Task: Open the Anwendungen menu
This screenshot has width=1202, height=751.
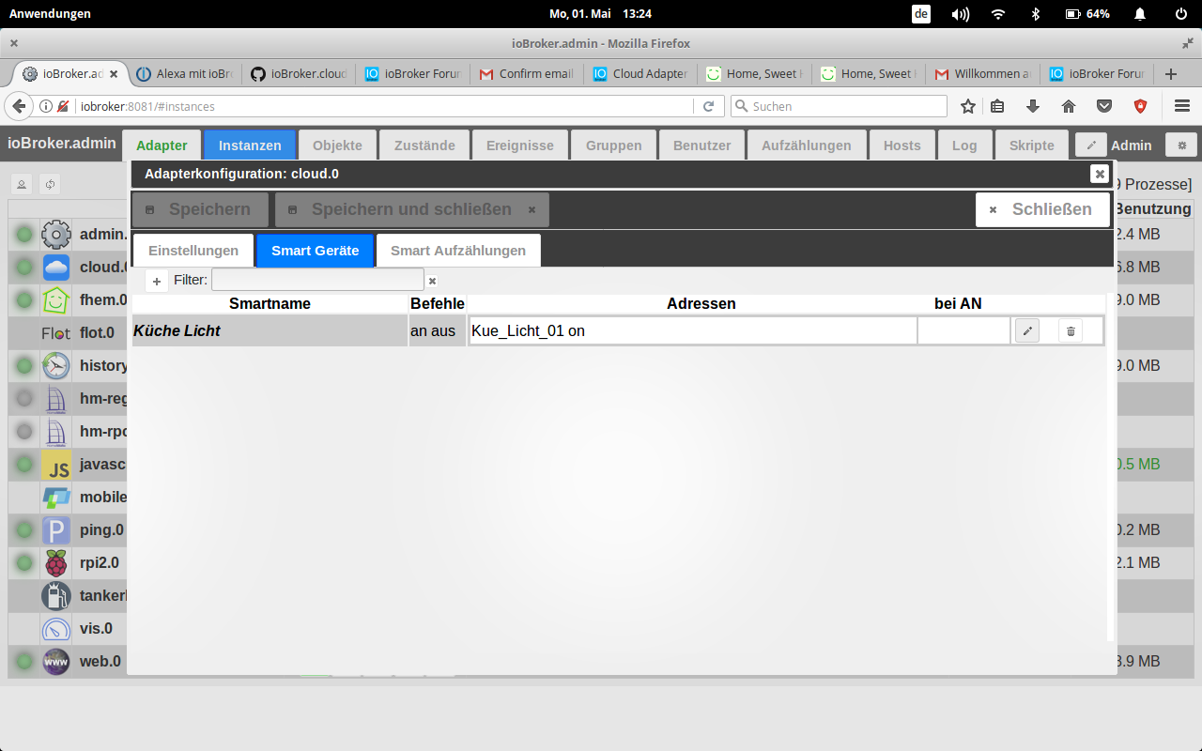Action: tap(50, 14)
